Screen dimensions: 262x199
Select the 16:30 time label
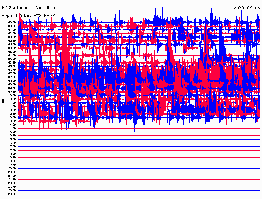pyautogui.click(x=12, y=143)
